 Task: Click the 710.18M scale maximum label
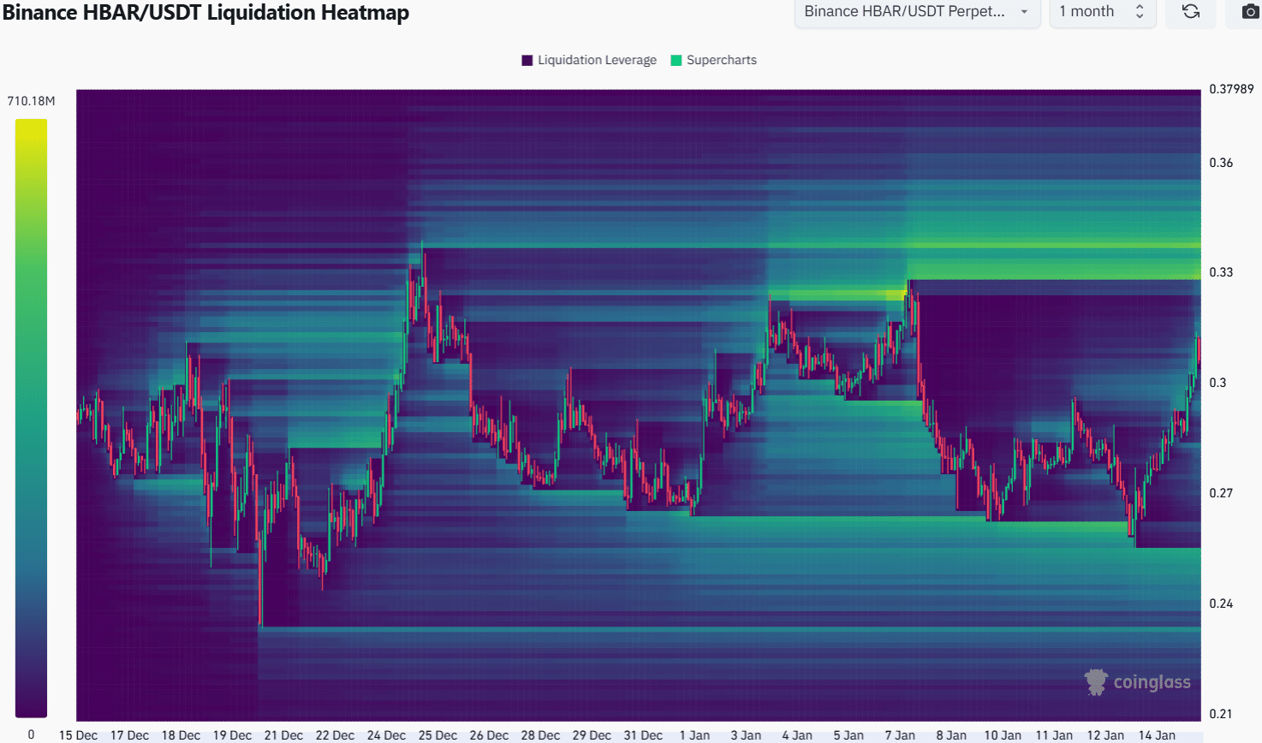(x=31, y=101)
